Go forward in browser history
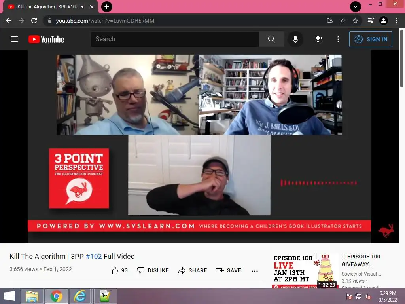 point(21,21)
